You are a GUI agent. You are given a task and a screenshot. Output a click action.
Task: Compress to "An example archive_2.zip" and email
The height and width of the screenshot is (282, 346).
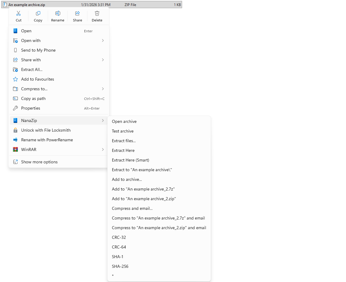tap(159, 228)
